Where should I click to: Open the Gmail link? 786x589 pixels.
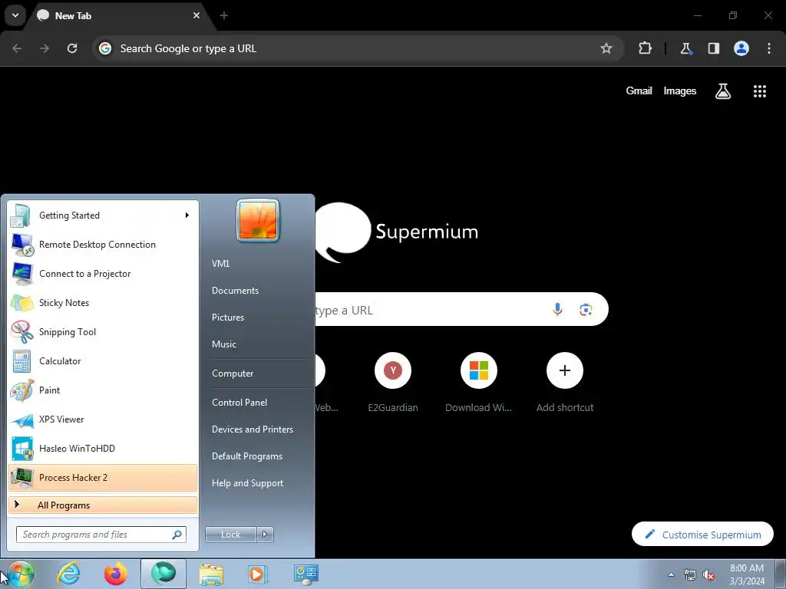[639, 90]
